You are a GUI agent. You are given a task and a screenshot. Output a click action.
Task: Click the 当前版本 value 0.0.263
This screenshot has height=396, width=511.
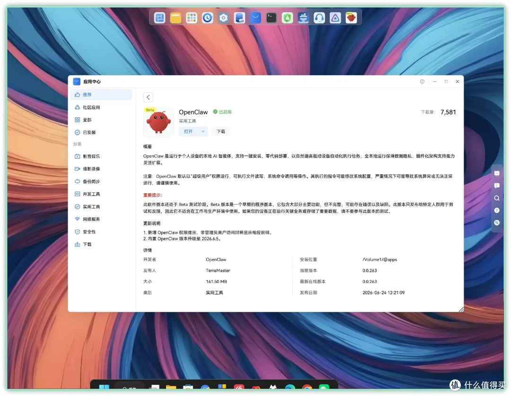[x=370, y=270]
